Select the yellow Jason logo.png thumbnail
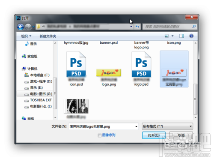214x159 pixels. (109, 72)
